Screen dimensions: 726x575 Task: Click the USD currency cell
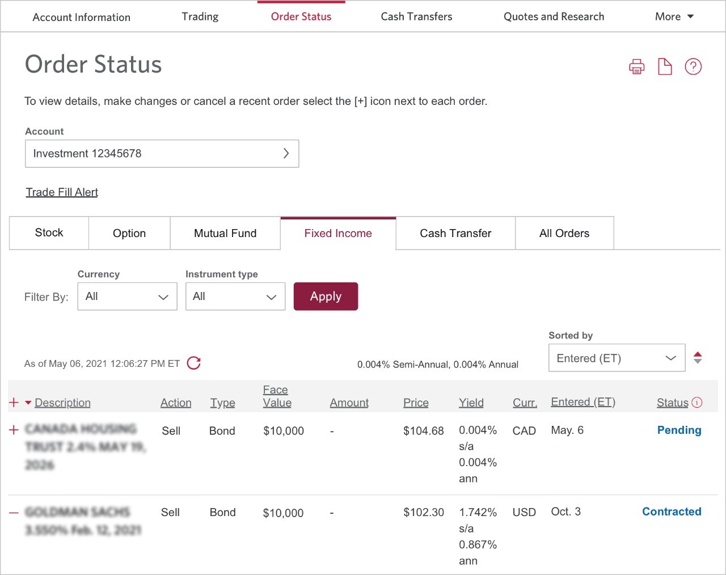[524, 513]
